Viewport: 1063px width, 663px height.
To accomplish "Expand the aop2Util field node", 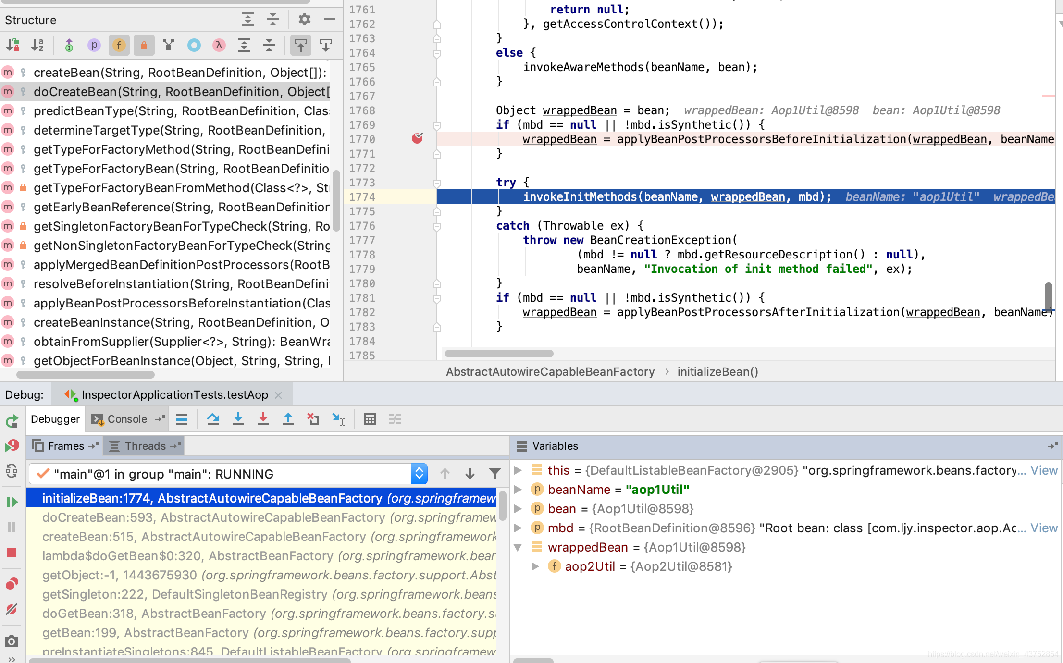I will [x=535, y=566].
